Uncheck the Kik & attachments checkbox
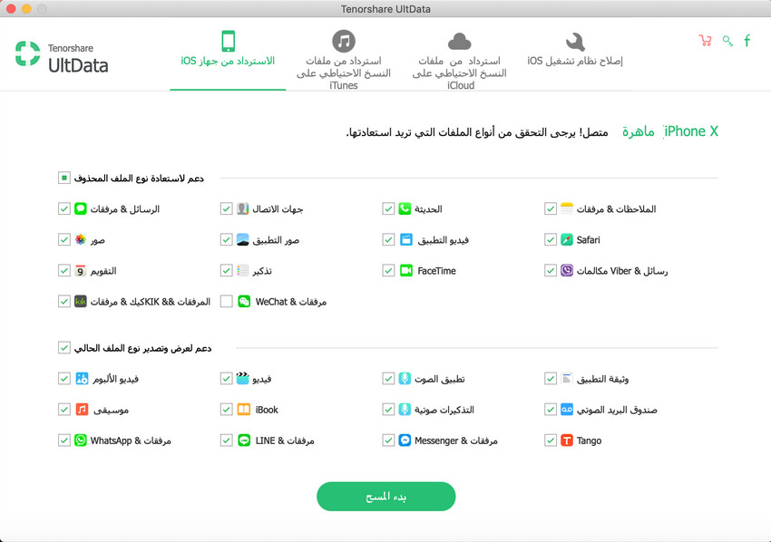Image resolution: width=771 pixels, height=542 pixels. point(64,301)
